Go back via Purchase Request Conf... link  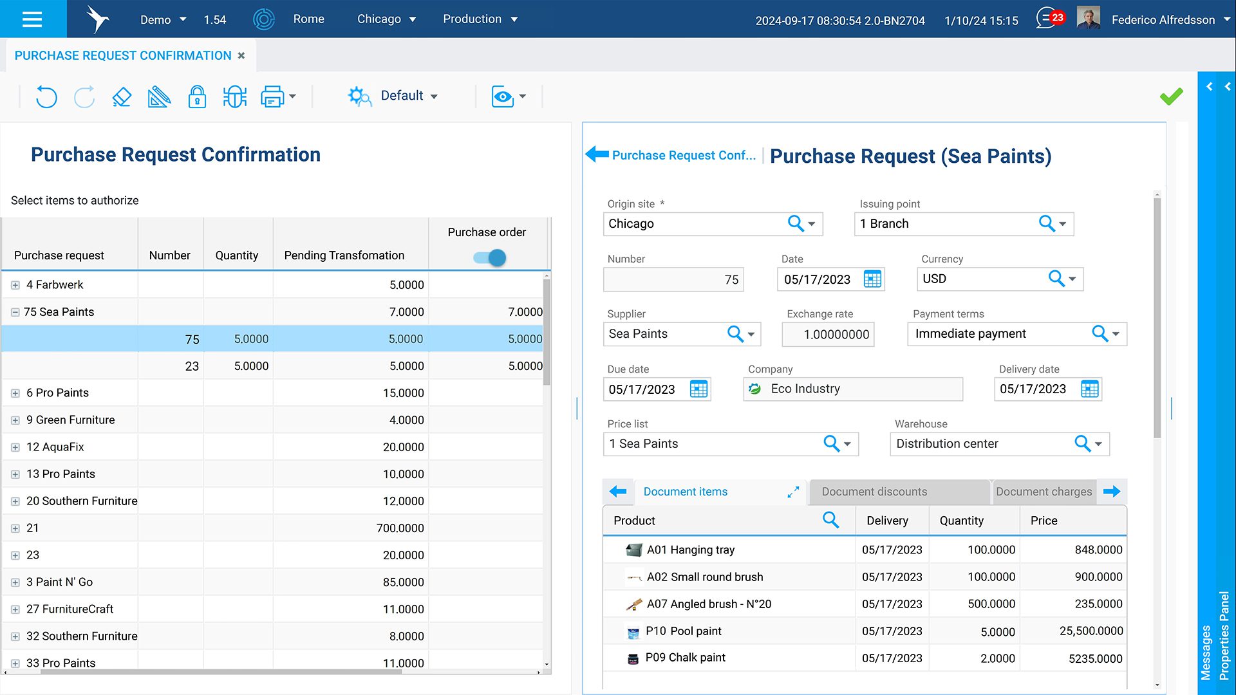[682, 155]
